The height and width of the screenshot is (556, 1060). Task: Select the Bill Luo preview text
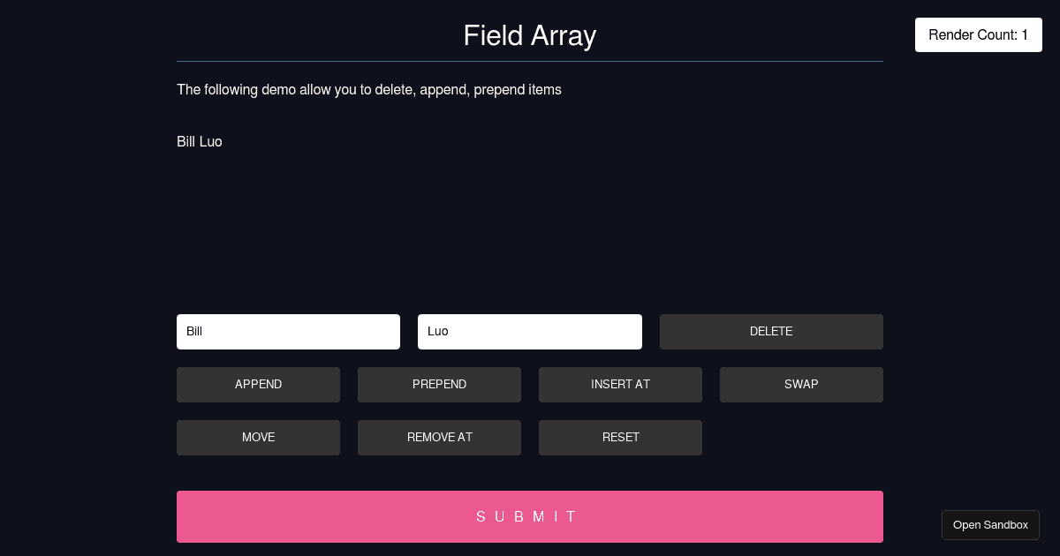pos(200,141)
